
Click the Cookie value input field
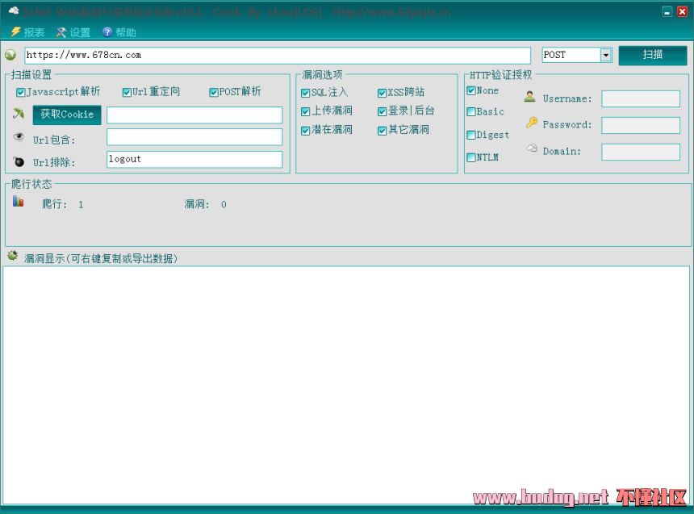pyautogui.click(x=194, y=115)
